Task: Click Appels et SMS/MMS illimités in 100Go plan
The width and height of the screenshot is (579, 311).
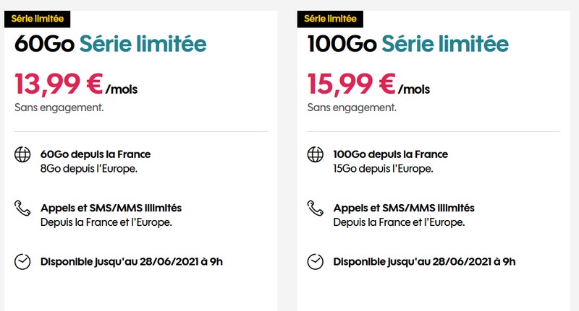Action: coord(403,208)
